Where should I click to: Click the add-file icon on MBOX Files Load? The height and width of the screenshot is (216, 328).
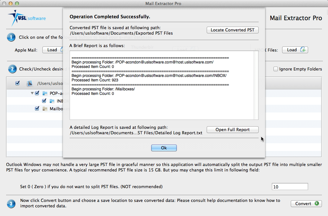click(303, 50)
